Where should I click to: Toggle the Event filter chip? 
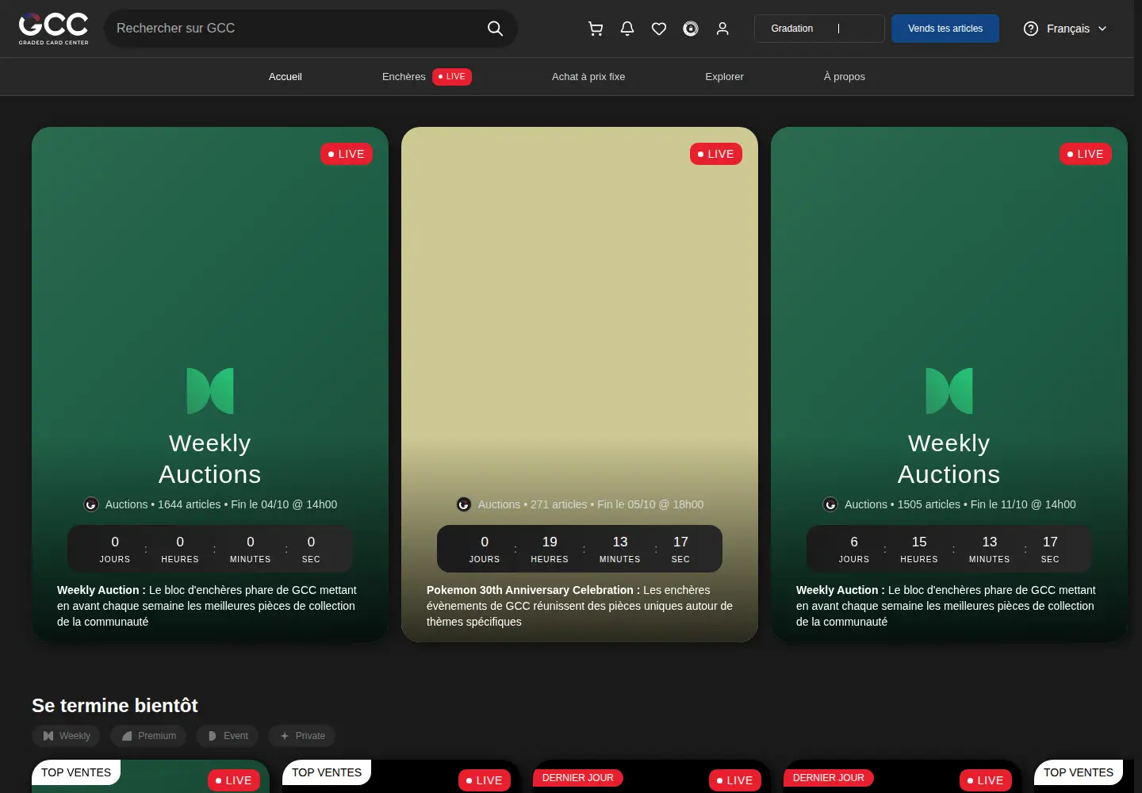click(x=228, y=736)
